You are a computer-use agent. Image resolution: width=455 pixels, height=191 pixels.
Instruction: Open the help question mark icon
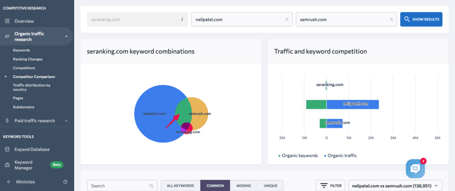pyautogui.click(x=65, y=182)
